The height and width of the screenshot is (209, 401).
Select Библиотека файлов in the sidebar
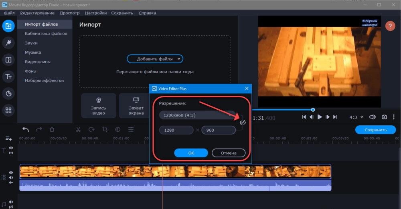pyautogui.click(x=46, y=34)
